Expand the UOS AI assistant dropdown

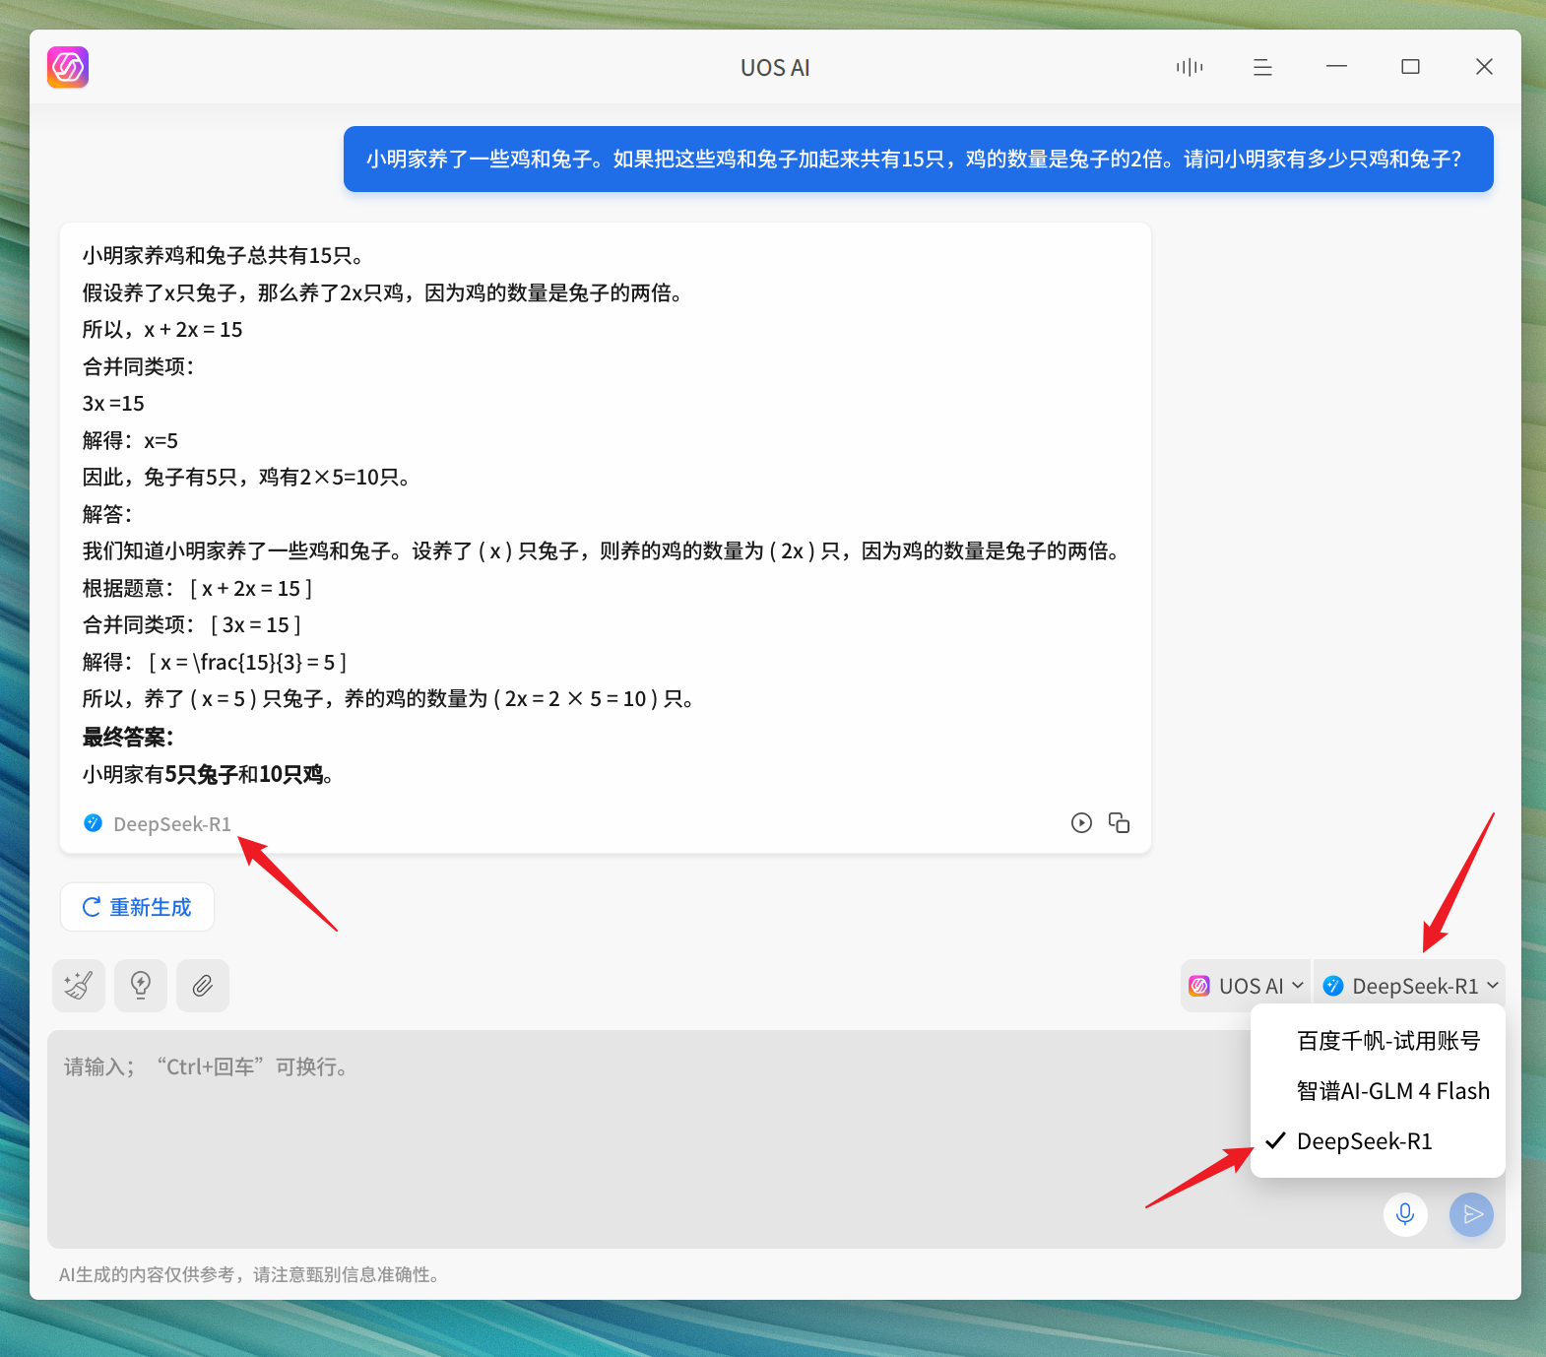point(1247,986)
